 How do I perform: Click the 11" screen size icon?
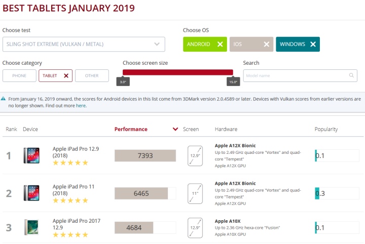coord(195,193)
